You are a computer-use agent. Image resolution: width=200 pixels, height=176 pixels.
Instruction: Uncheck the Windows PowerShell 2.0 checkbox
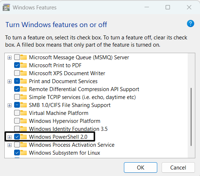17,137
